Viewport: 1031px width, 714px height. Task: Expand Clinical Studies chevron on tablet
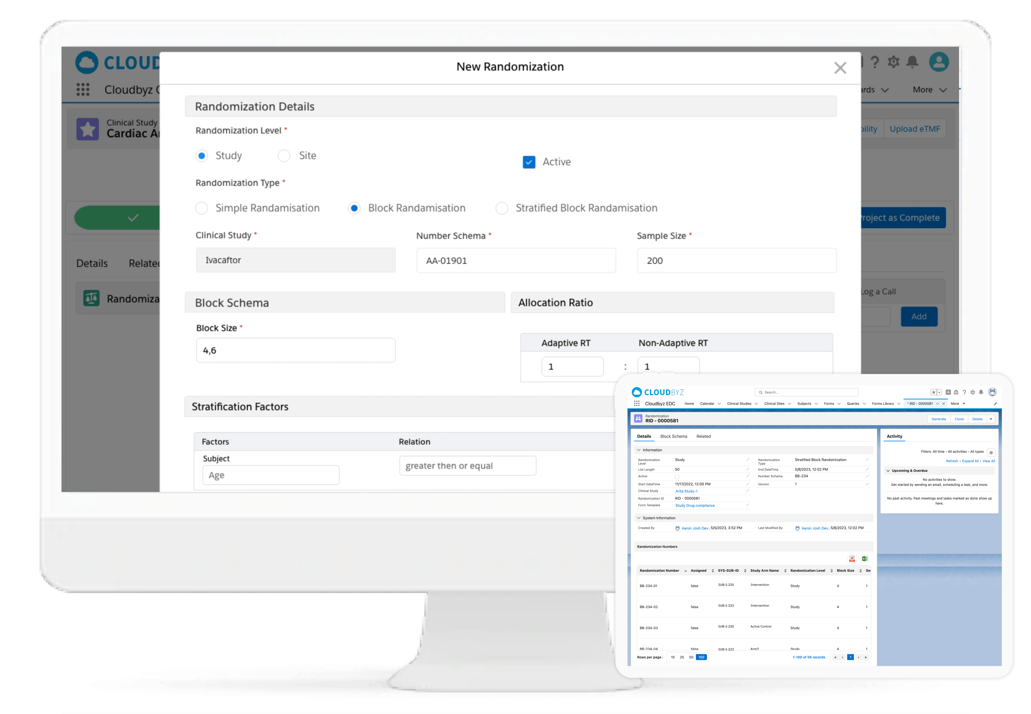756,404
